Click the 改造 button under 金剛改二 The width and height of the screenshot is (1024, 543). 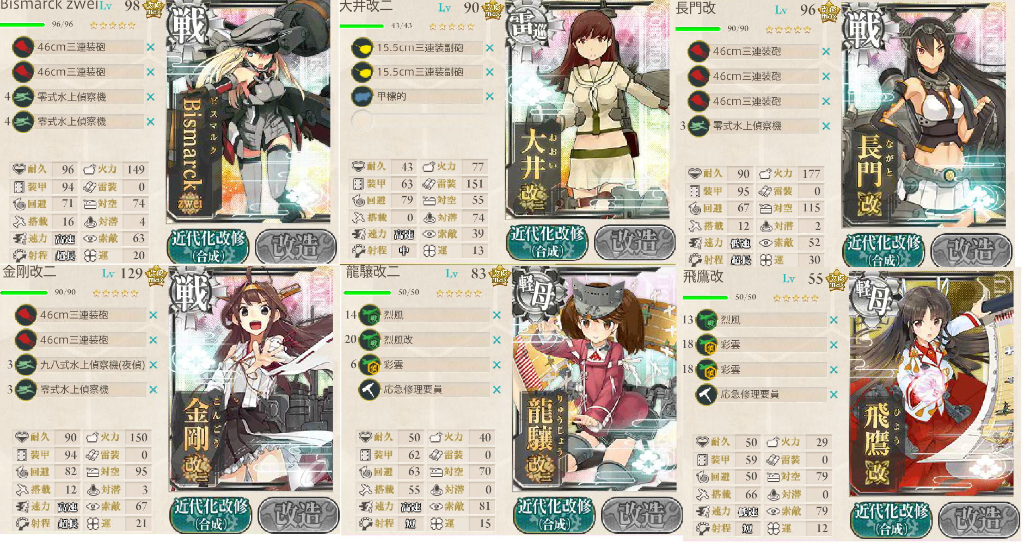point(298,514)
